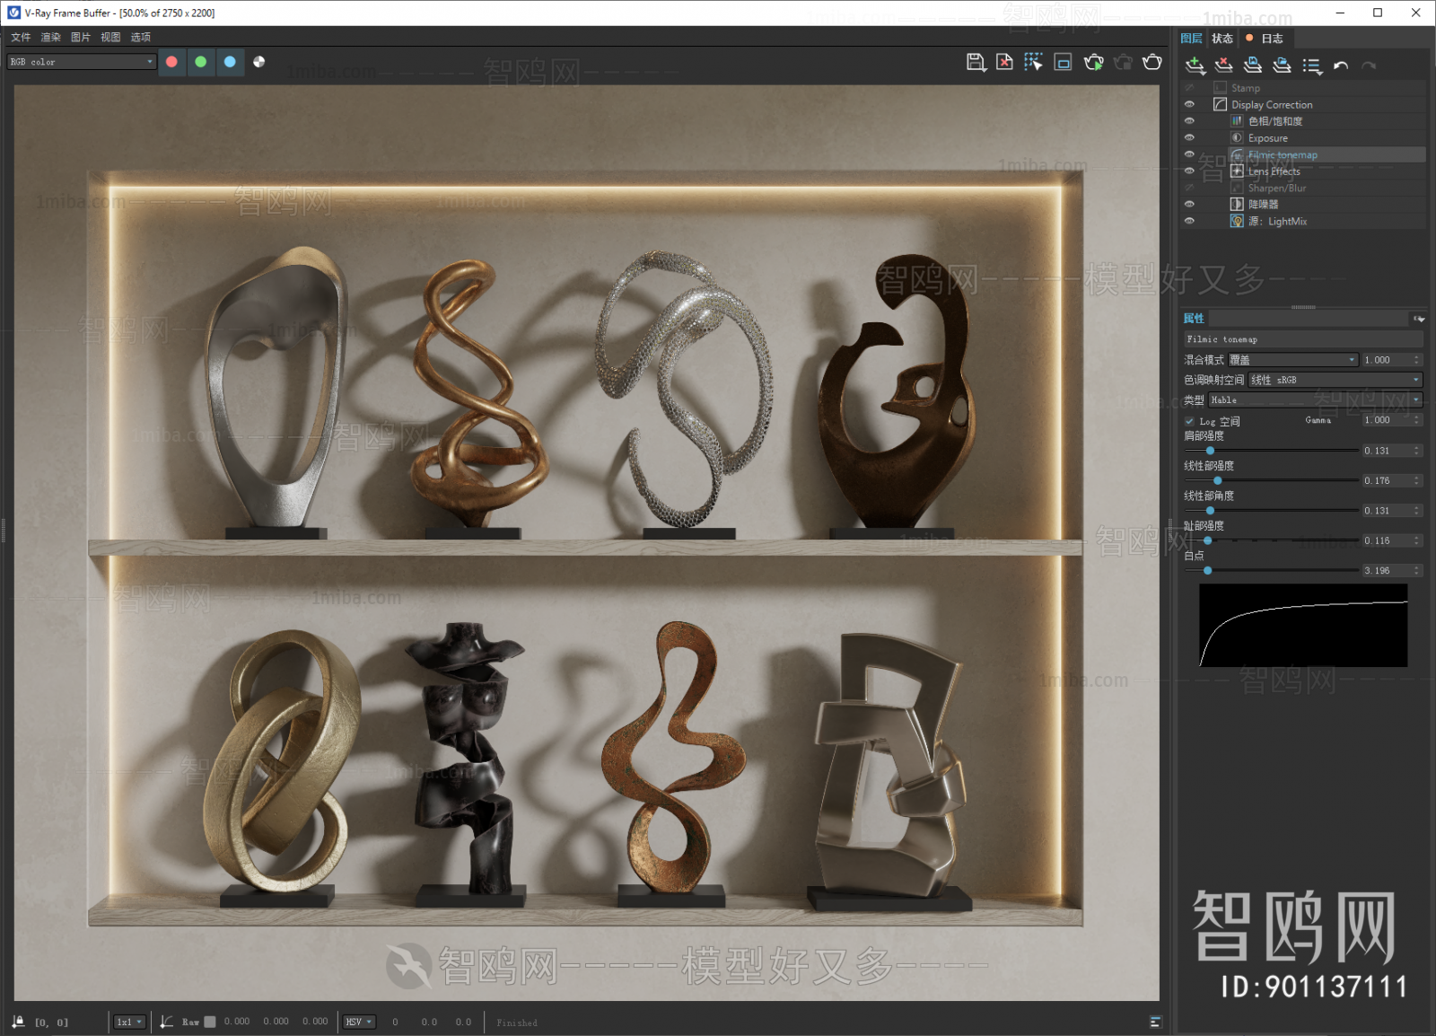
Task: Open the 属性 panel options arrow
Action: [1418, 319]
